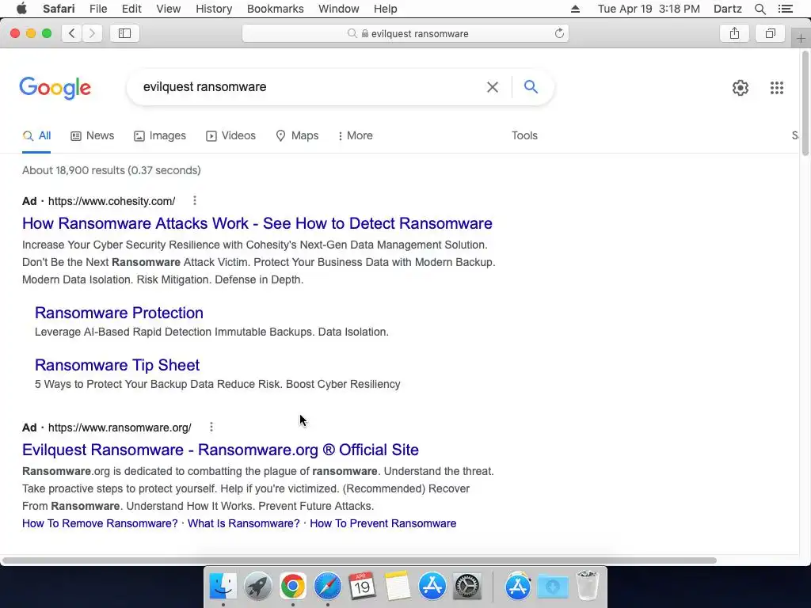Click the eject icon in menu bar
This screenshot has width=811, height=608.
click(575, 9)
